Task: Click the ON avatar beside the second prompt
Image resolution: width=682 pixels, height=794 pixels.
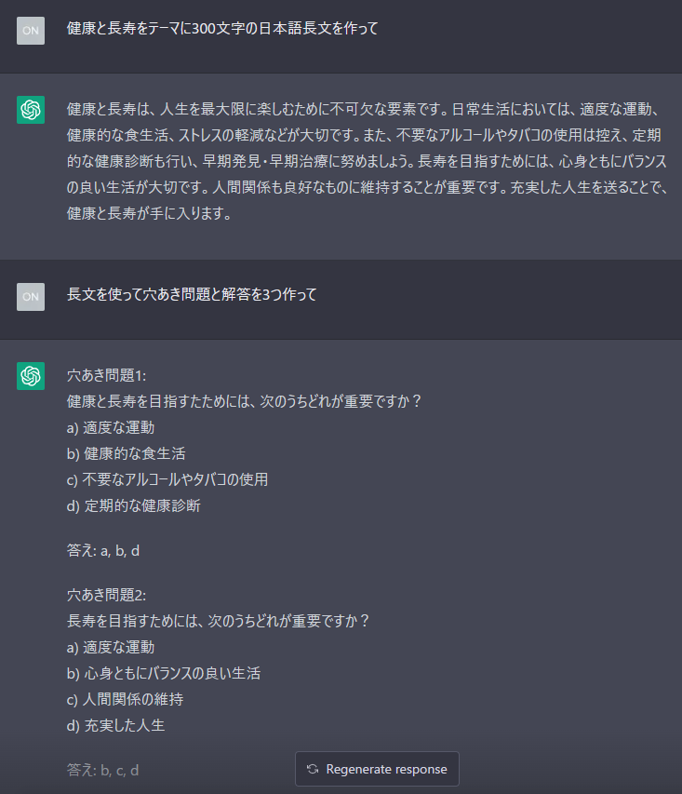Action: point(31,296)
